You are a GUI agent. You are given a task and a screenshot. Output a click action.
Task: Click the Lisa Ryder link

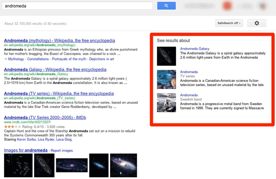point(46,140)
